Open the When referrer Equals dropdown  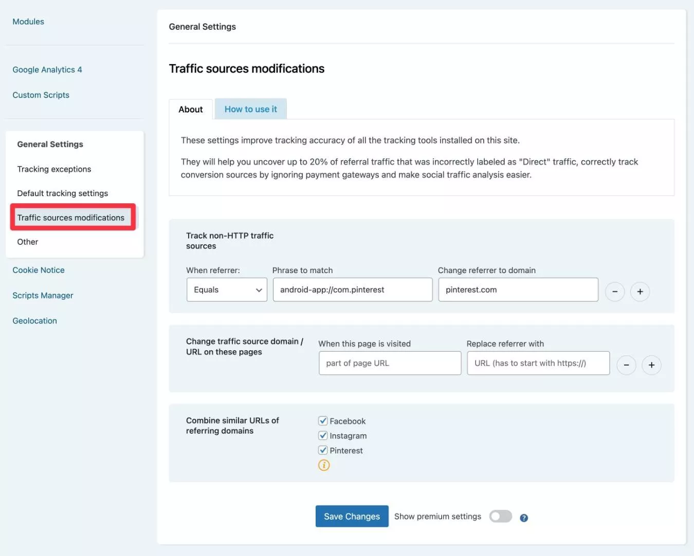click(227, 290)
